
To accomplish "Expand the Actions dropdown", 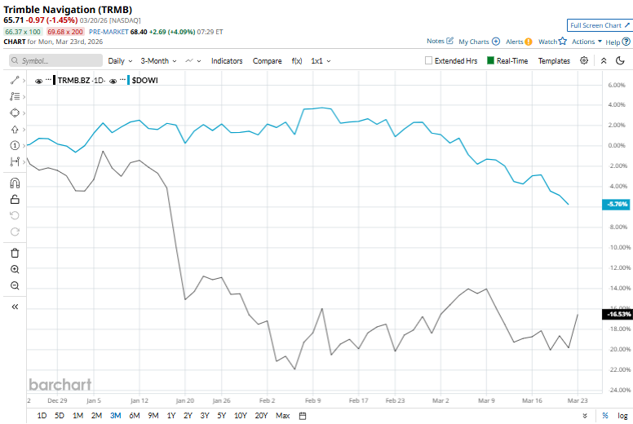I will 587,41.
